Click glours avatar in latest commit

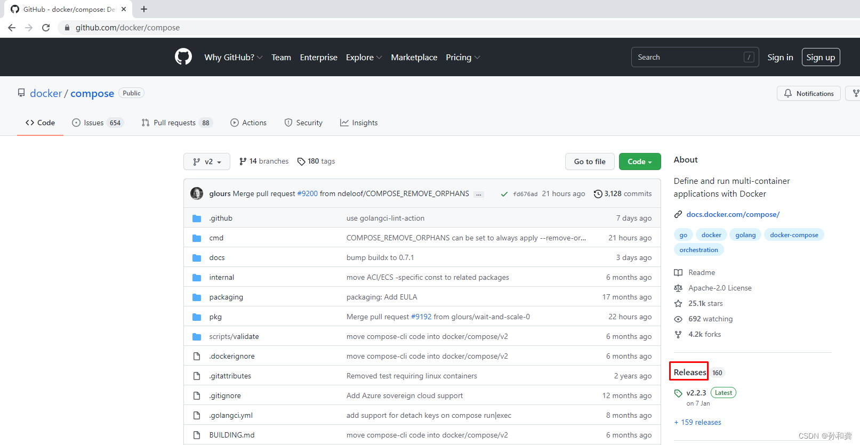click(x=197, y=193)
